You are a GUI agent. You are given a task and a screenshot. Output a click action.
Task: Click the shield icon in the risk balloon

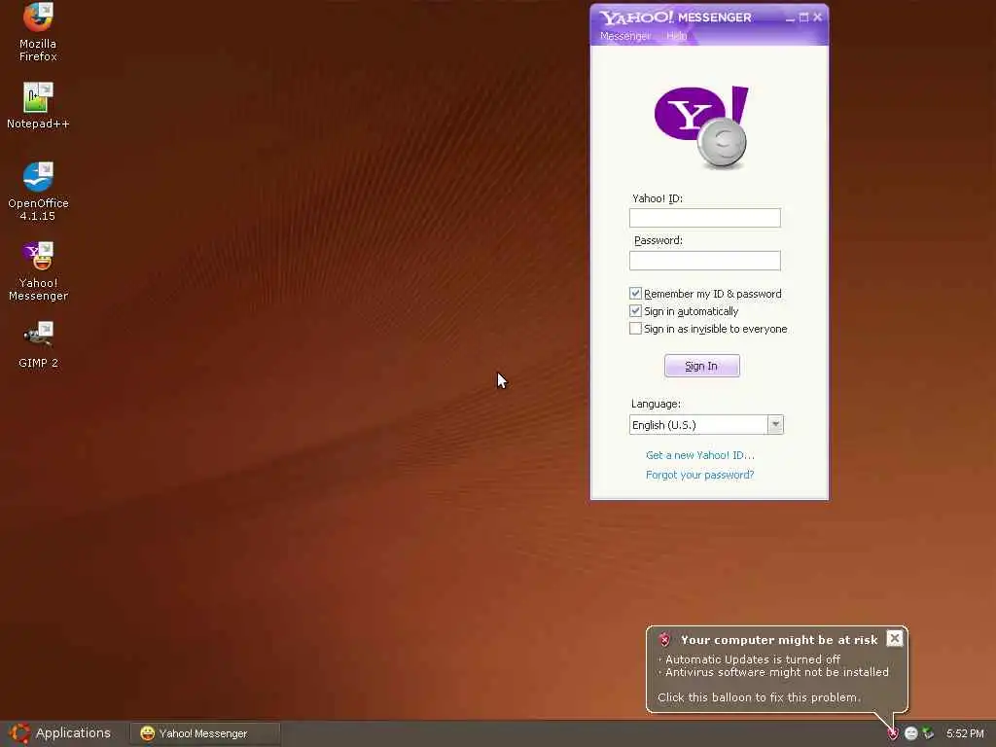(664, 640)
